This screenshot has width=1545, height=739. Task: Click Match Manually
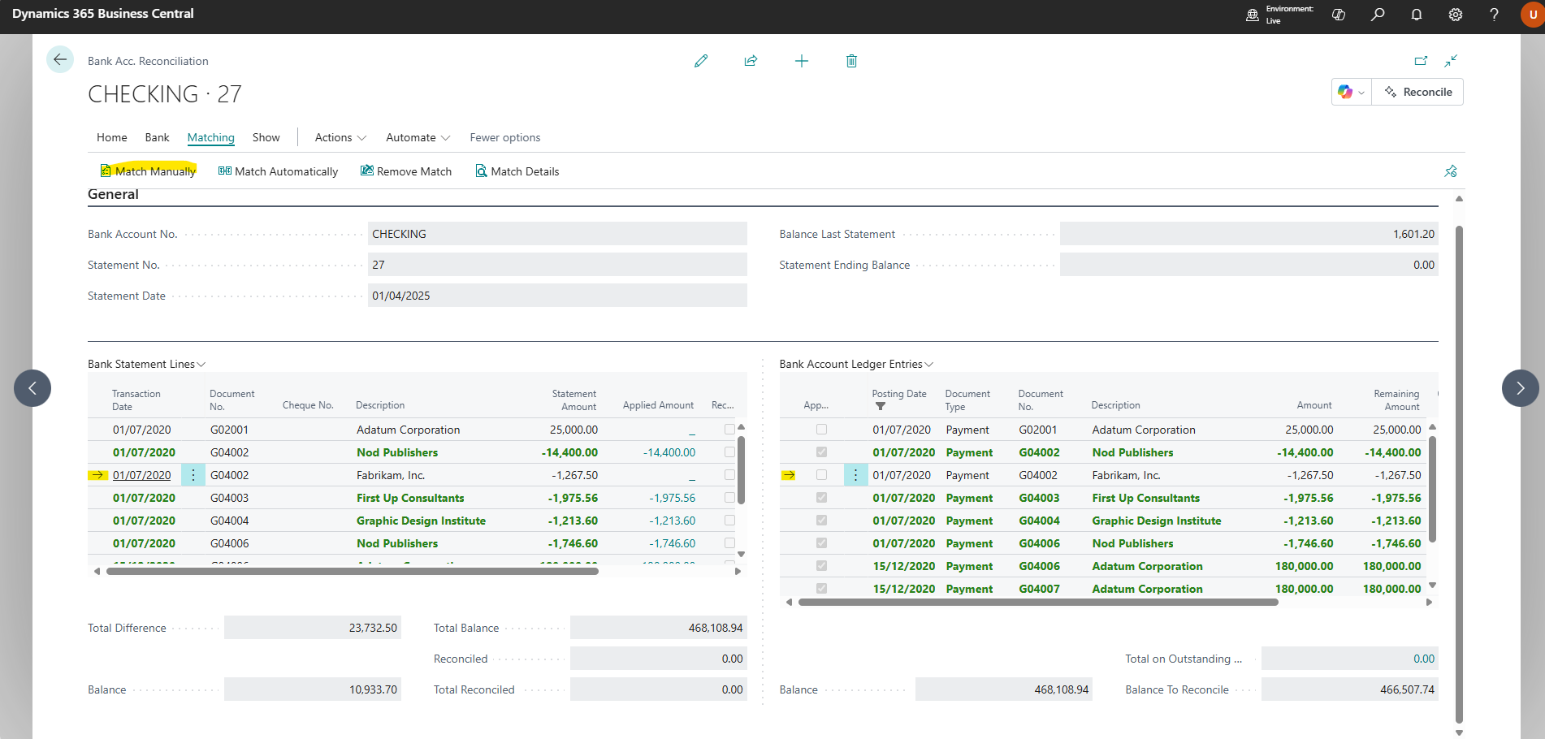click(x=148, y=171)
